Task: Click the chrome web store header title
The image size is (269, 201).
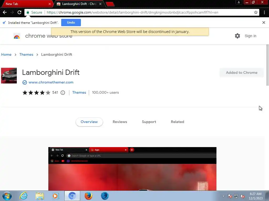Action: 49,36
